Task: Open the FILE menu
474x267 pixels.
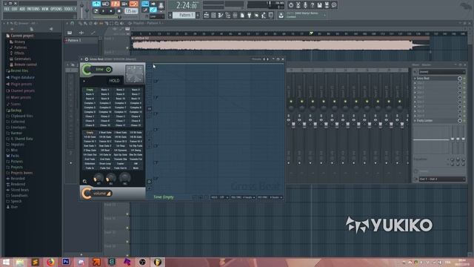Action: pyautogui.click(x=7, y=9)
